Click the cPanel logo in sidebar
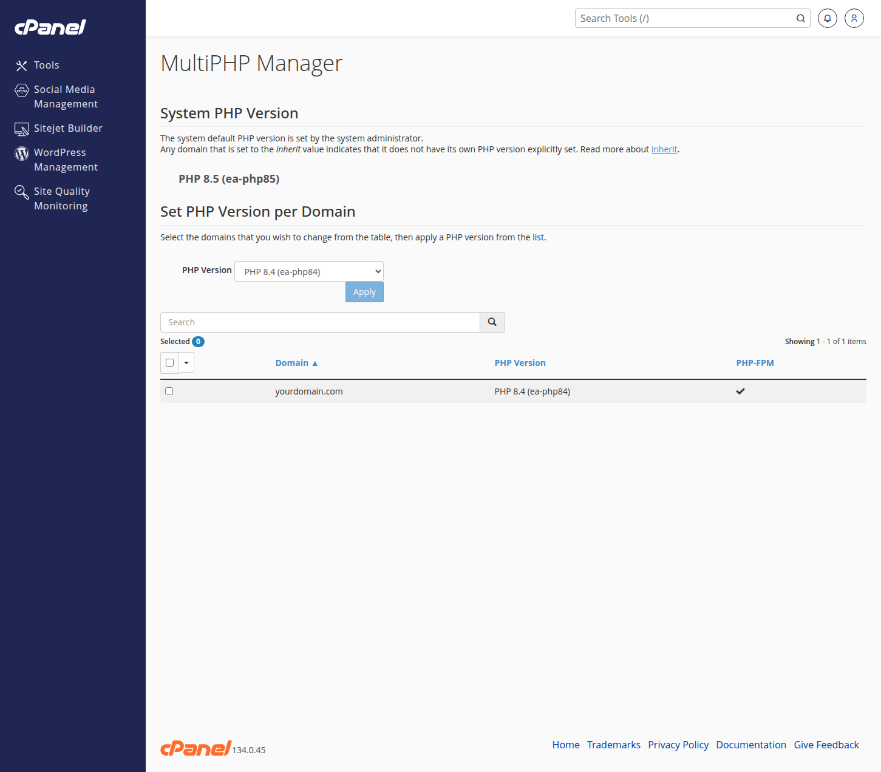The image size is (881, 772). (50, 27)
